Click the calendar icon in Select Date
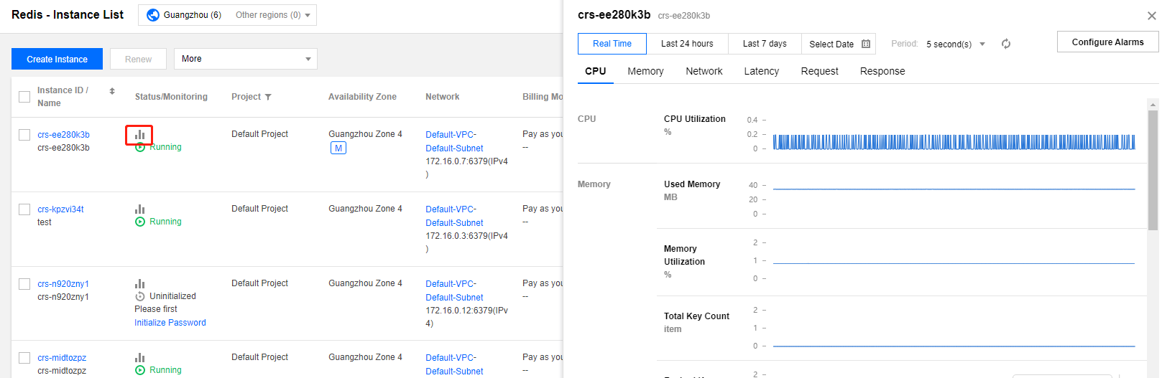The image size is (1162, 378). pos(866,44)
